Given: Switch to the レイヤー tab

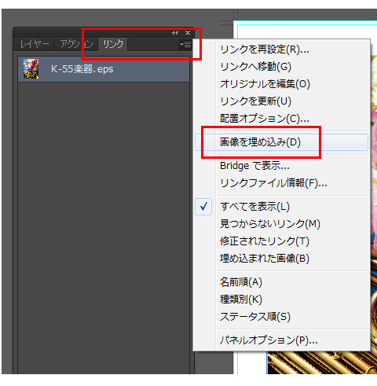Looking at the screenshot, I should 34,44.
